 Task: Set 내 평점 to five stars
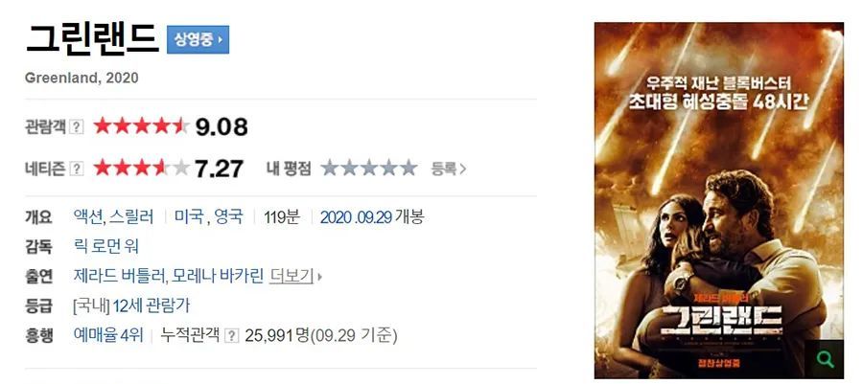408,168
